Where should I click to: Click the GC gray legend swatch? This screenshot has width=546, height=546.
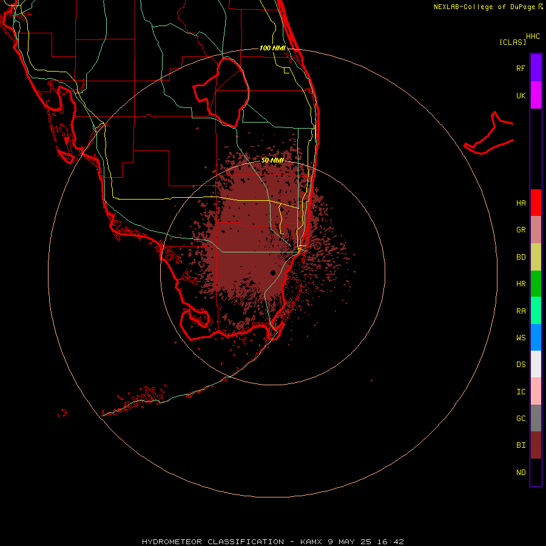(x=536, y=418)
